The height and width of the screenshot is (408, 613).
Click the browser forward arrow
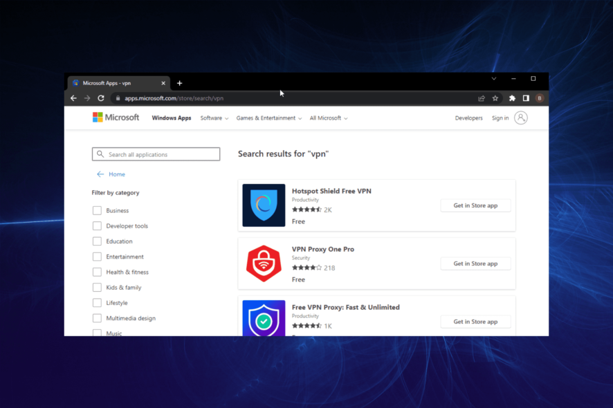[x=87, y=98]
